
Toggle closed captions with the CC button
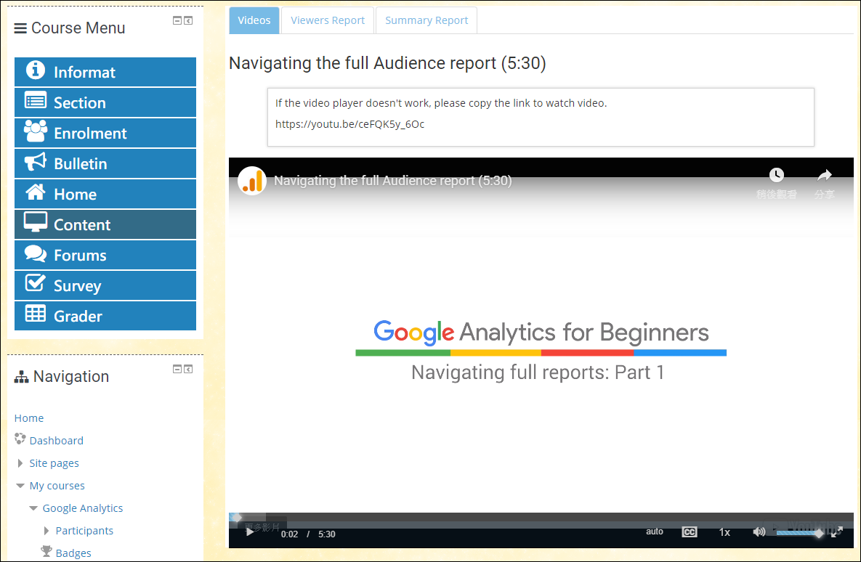click(x=689, y=532)
